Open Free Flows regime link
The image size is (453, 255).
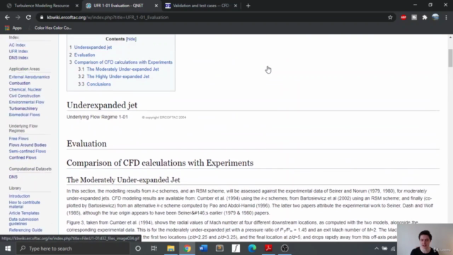pyautogui.click(x=19, y=139)
